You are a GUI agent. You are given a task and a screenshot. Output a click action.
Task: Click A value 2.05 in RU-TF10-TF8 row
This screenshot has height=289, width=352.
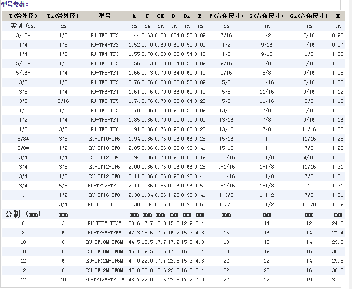(x=134, y=148)
